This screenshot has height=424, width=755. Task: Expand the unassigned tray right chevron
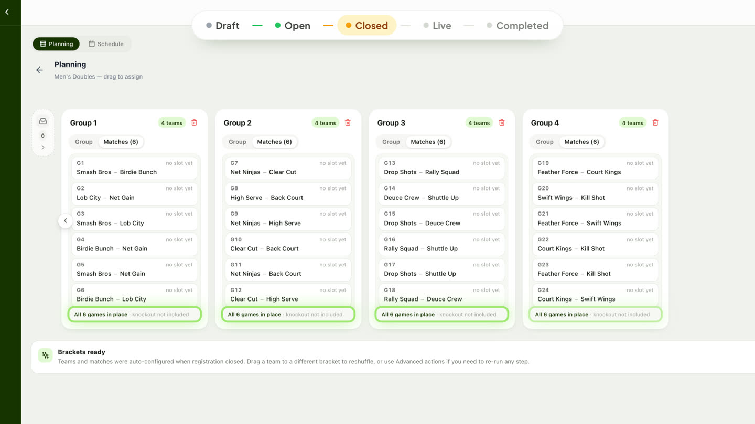click(x=43, y=148)
